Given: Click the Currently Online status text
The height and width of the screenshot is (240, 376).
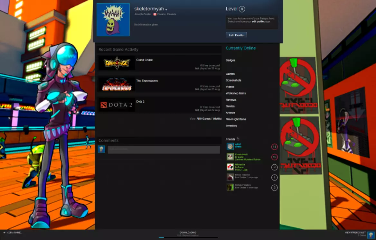Looking at the screenshot, I should (240, 48).
